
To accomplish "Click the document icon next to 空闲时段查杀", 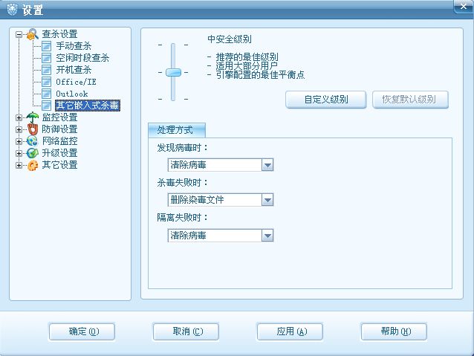I will (46, 58).
